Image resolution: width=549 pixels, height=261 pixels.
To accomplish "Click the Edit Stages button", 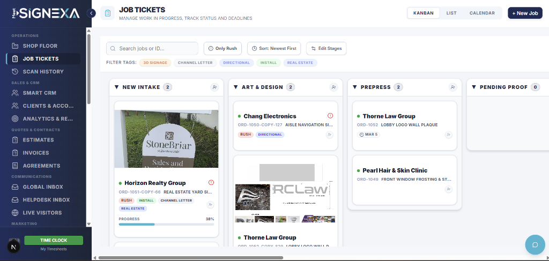I will pos(327,49).
